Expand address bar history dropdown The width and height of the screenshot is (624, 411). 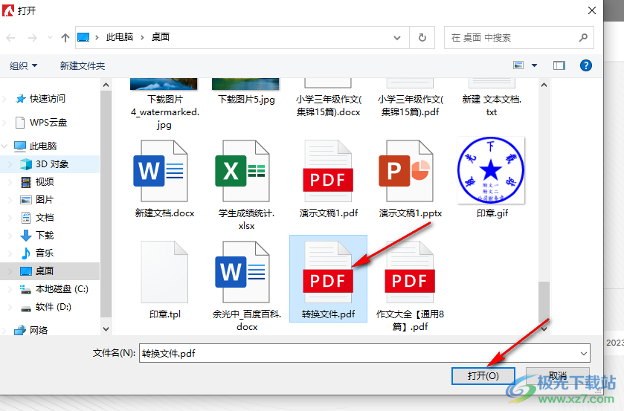pyautogui.click(x=399, y=37)
